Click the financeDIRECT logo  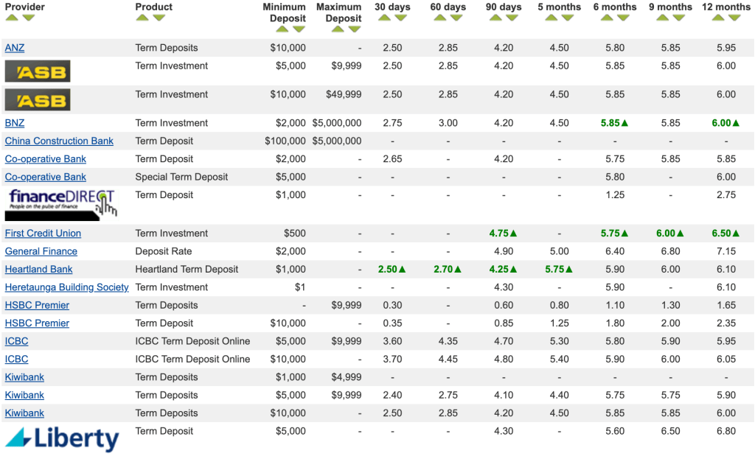(x=61, y=203)
